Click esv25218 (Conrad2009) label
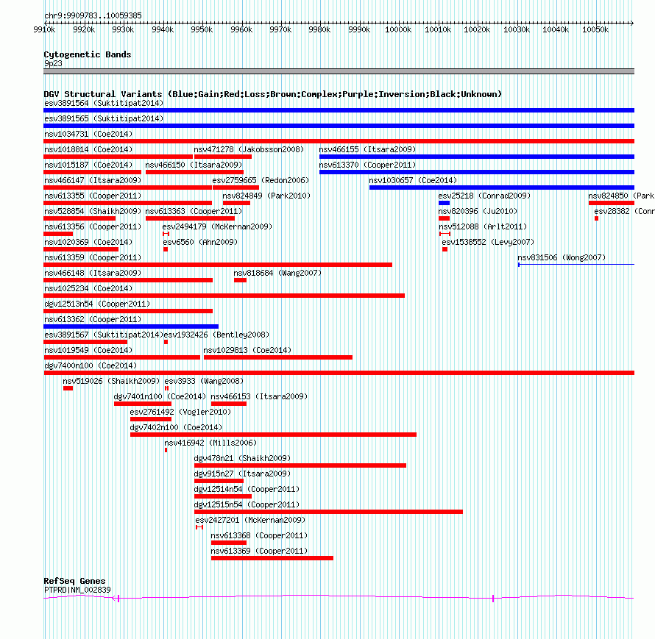Viewport: 655px width, 639px height. point(484,196)
